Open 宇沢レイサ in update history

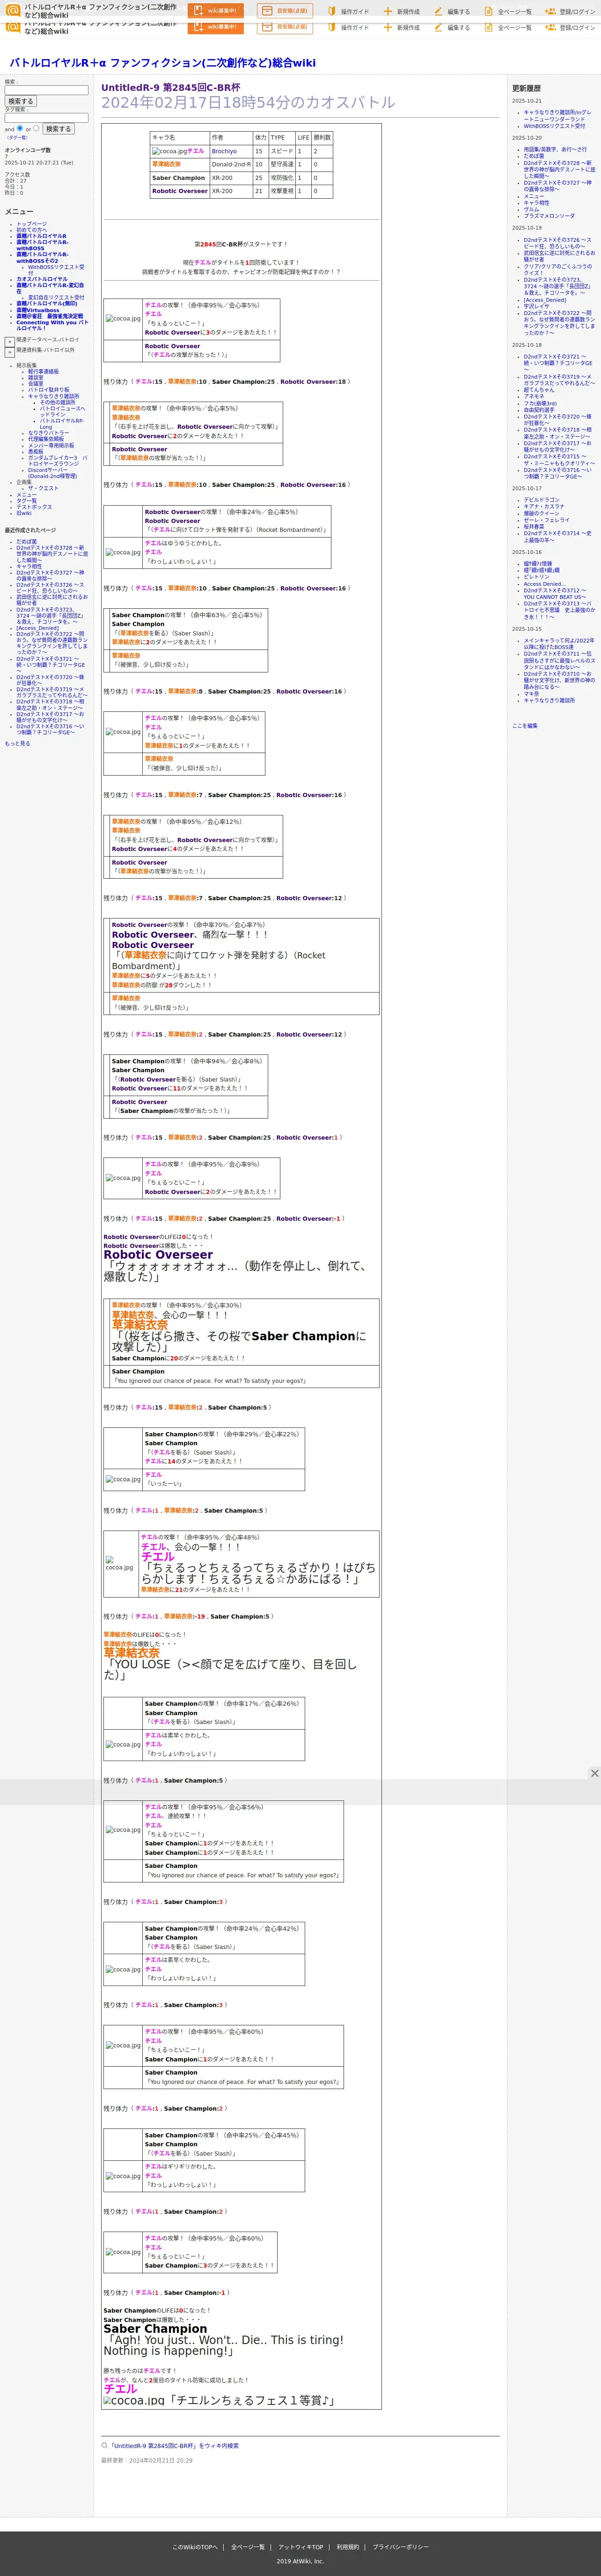[537, 306]
